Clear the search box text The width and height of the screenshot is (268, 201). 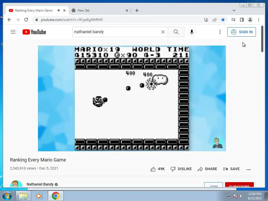(x=163, y=32)
